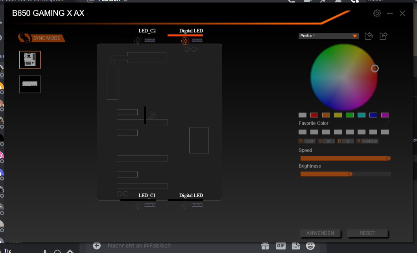
Task: Select the first Favorite Color slot
Action: coord(303,132)
